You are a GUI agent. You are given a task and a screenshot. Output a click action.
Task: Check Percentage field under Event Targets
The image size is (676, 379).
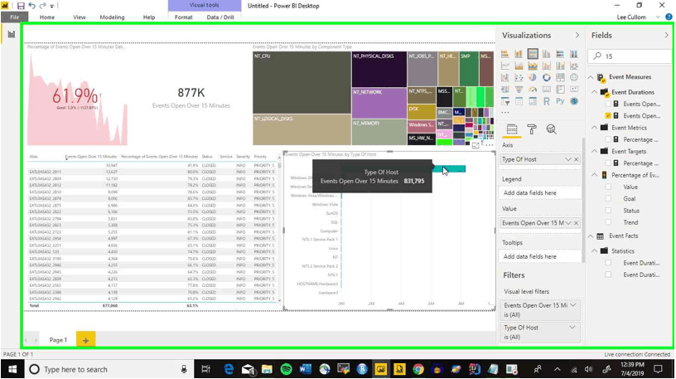608,163
